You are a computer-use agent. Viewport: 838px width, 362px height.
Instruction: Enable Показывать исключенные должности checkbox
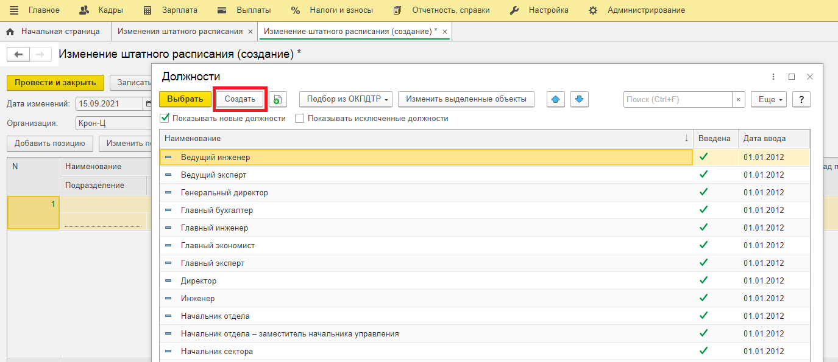pos(300,119)
